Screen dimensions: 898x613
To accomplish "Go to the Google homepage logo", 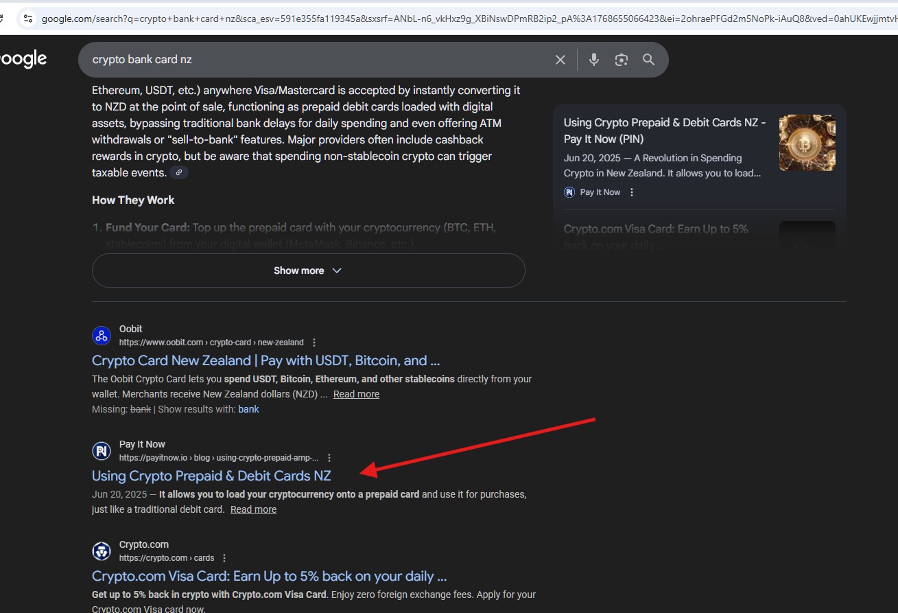I will (x=23, y=60).
